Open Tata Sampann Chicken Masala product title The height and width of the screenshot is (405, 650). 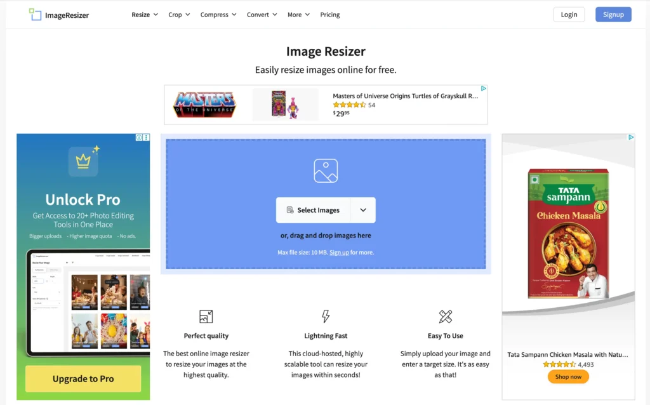(x=567, y=355)
